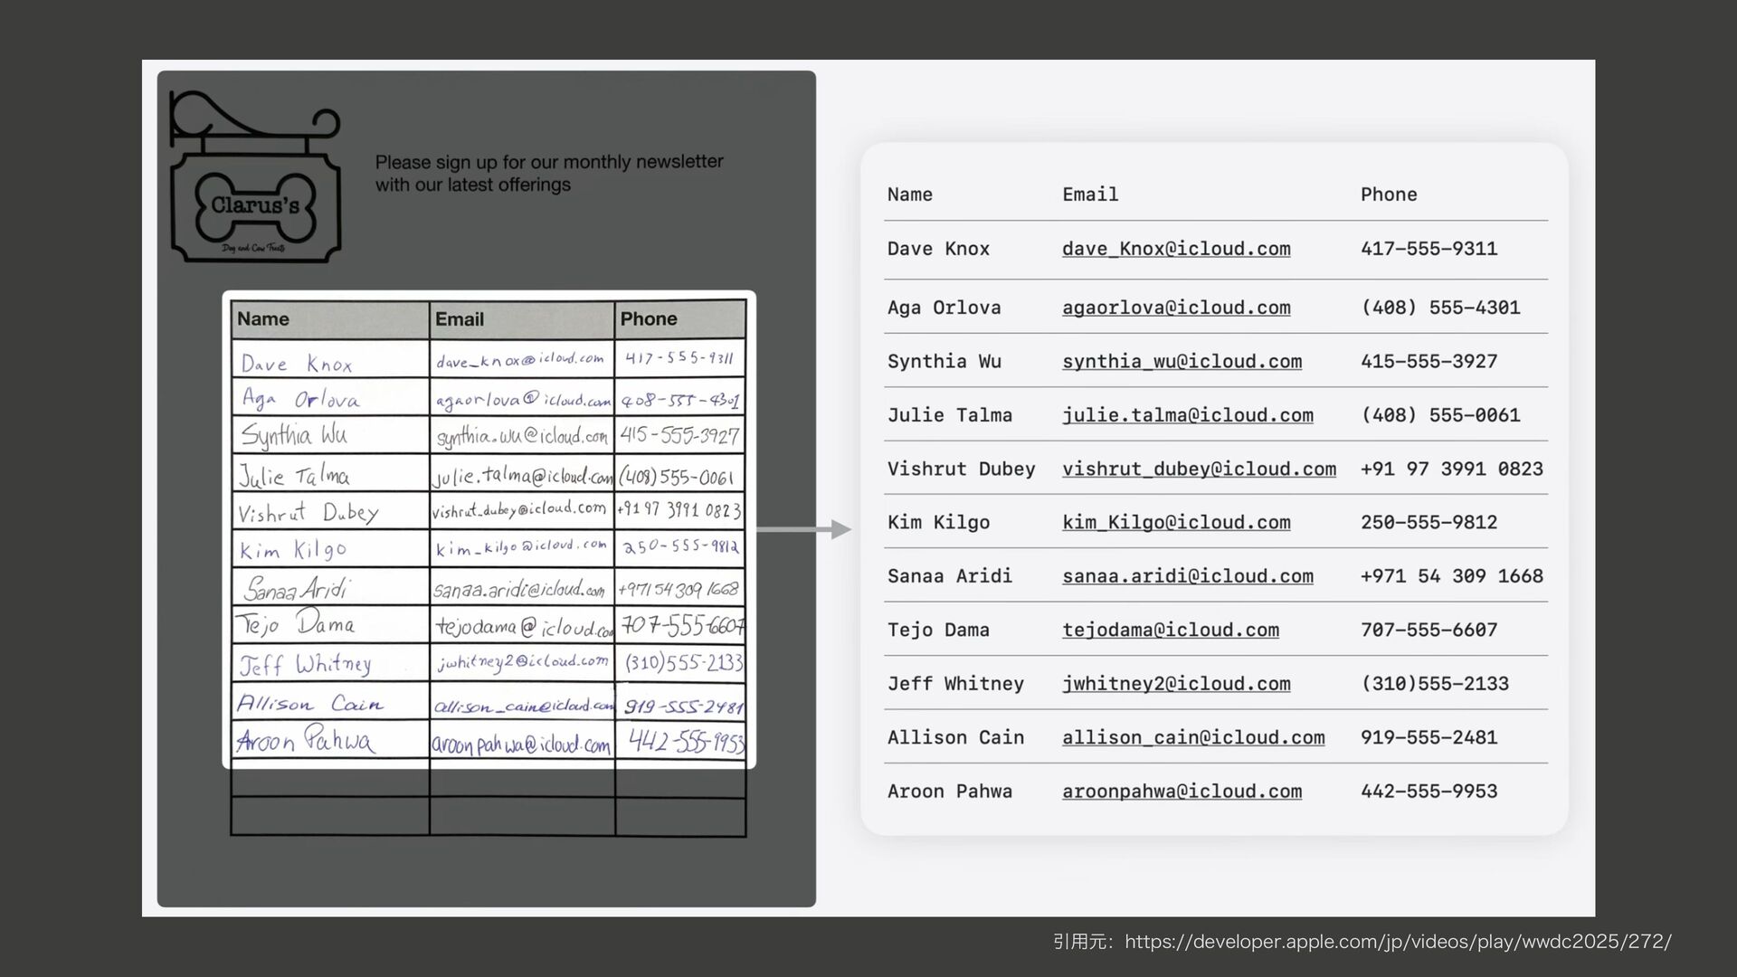1737x977 pixels.
Task: Open vishrut_dubey@icloud.com email link
Action: (1199, 469)
